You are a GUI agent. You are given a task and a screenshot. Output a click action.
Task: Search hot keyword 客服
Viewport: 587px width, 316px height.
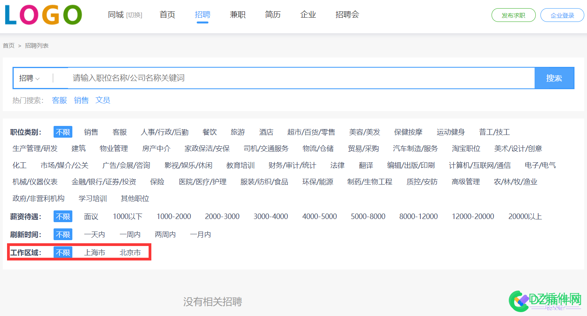[59, 100]
